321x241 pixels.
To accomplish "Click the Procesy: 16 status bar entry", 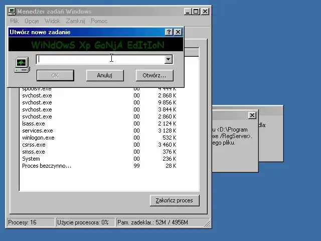I will pos(31,222).
